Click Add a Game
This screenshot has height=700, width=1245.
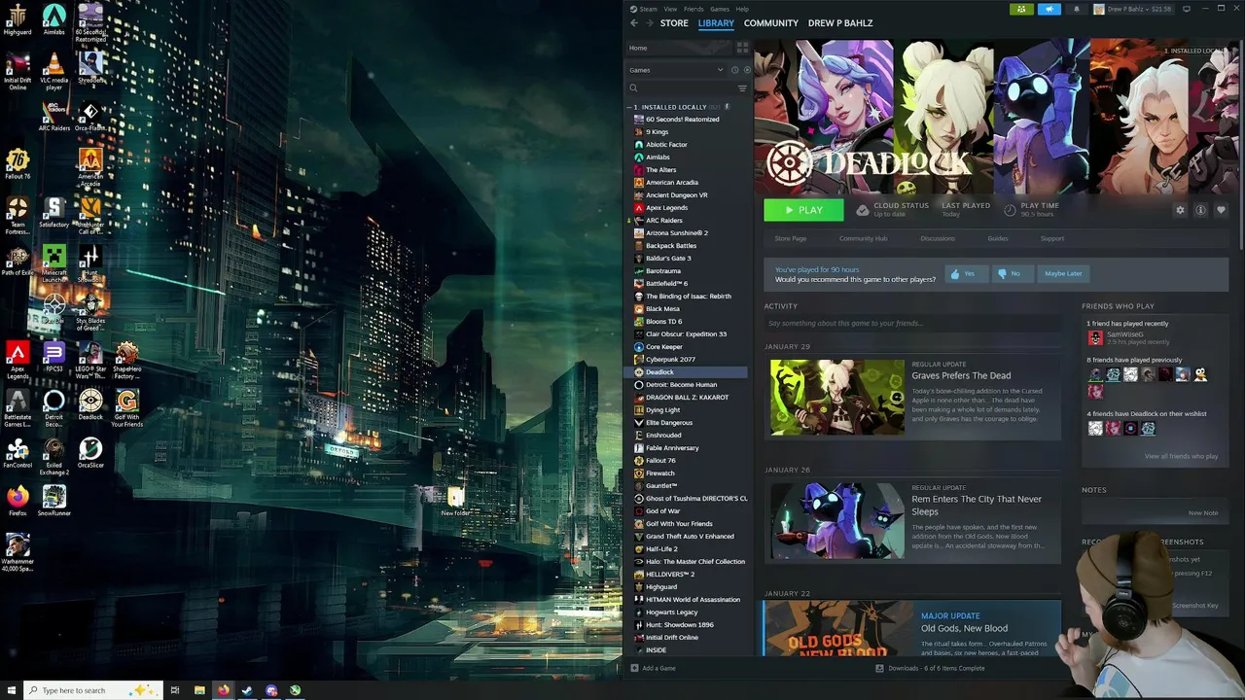(x=653, y=668)
